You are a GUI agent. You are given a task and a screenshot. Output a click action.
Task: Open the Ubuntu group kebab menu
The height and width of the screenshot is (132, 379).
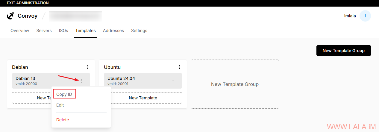[180, 67]
